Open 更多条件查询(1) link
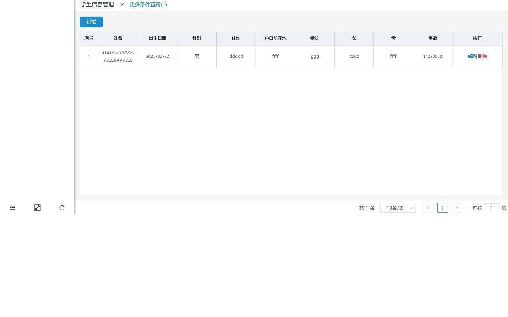Image resolution: width=508 pixels, height=317 pixels. (148, 4)
